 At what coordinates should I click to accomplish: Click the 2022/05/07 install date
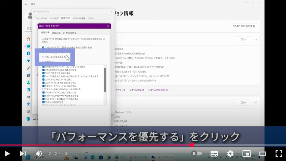(120, 122)
